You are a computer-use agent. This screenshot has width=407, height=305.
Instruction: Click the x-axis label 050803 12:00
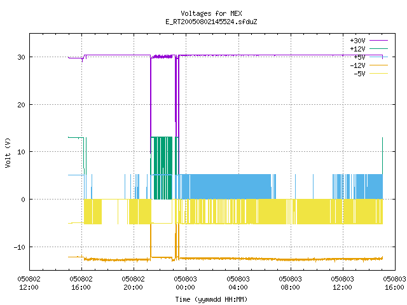(342, 283)
